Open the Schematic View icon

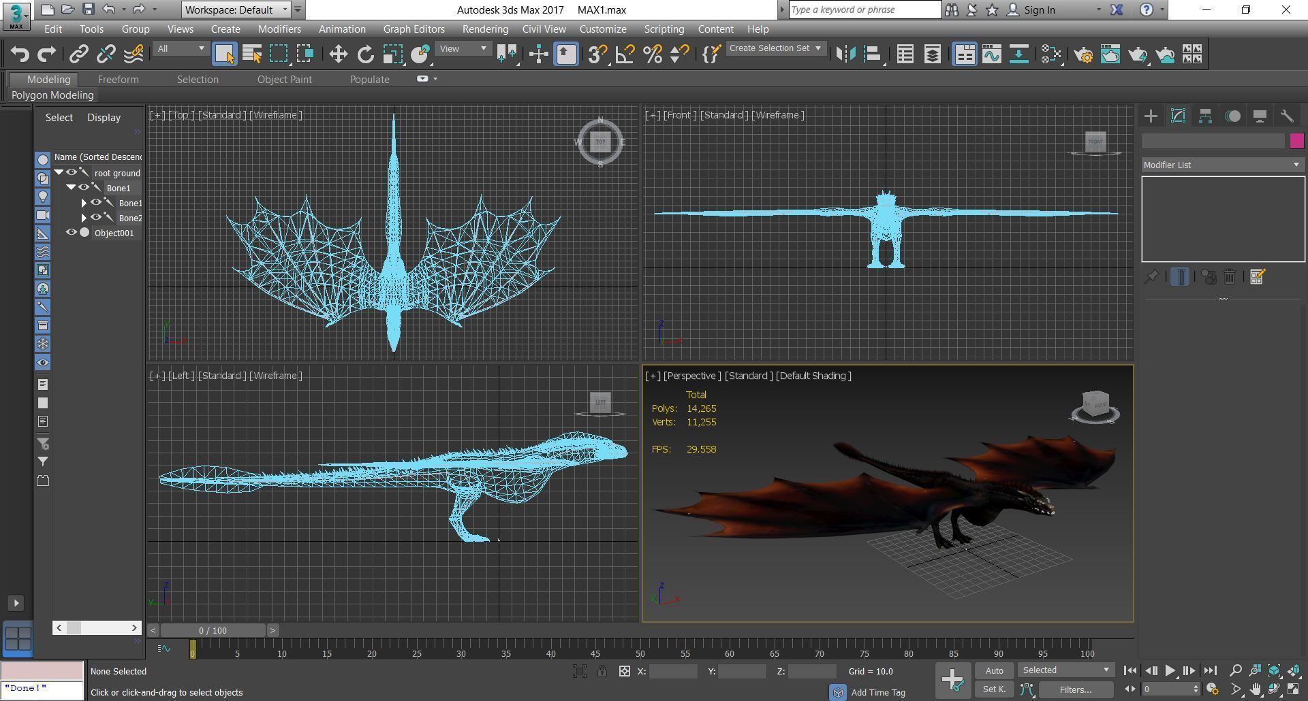(x=1019, y=54)
